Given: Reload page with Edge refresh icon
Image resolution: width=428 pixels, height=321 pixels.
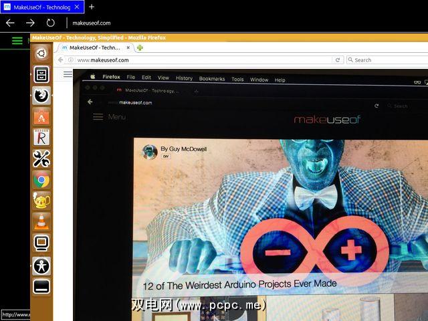Looking at the screenshot, I should coord(51,23).
